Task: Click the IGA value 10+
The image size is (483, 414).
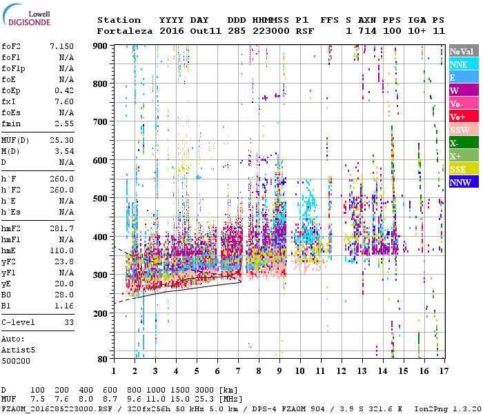Action: (417, 31)
